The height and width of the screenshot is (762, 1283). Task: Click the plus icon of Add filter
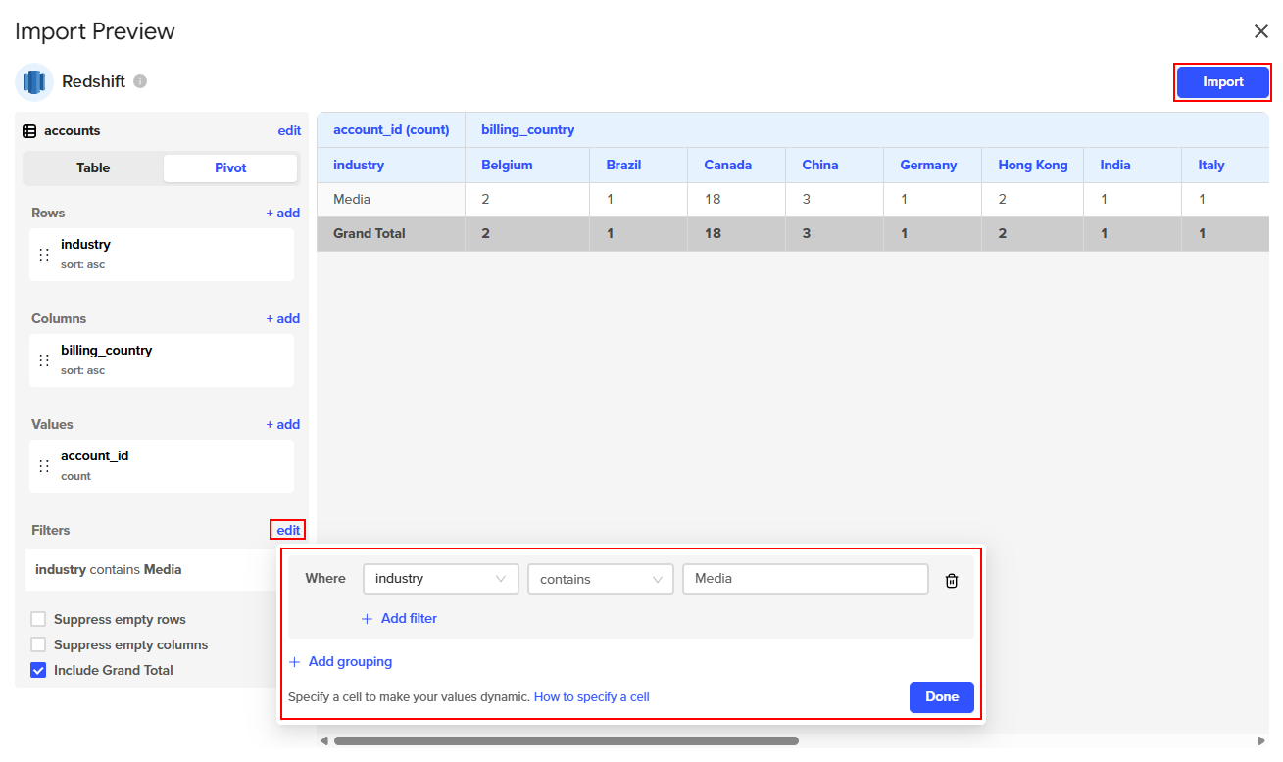click(x=368, y=619)
